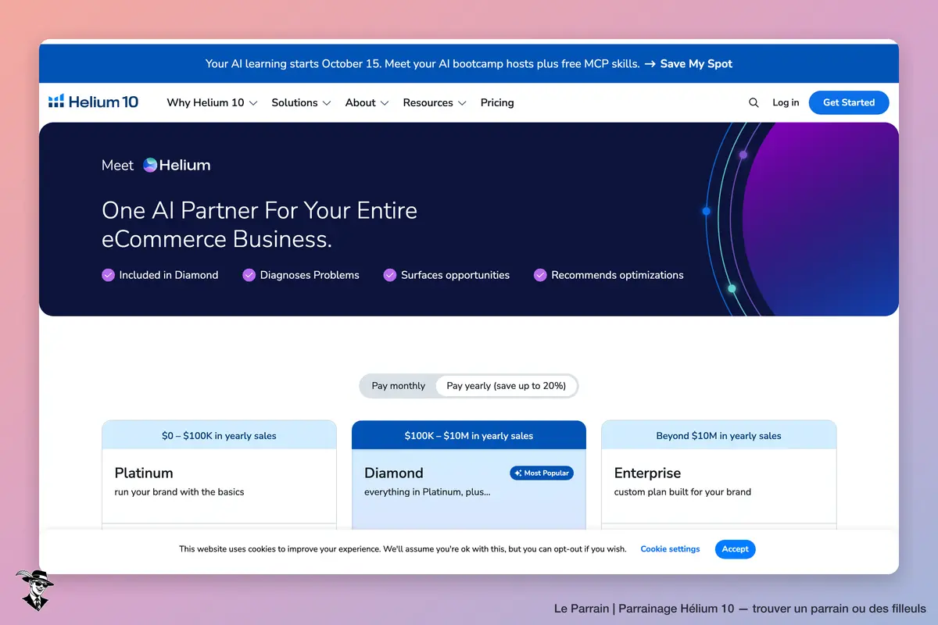
Task: Click the Get Started button
Action: (x=849, y=102)
